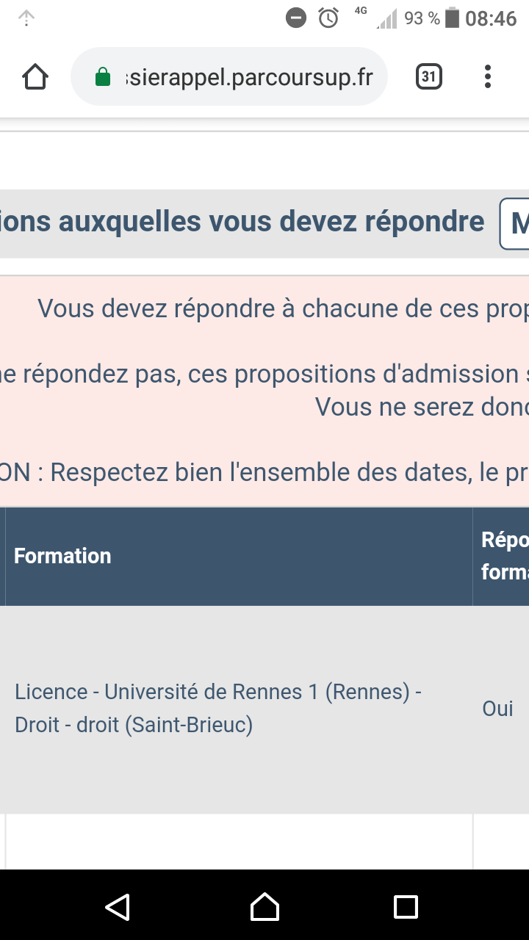Click the Formation column header
Image resolution: width=529 pixels, height=940 pixels.
(62, 556)
